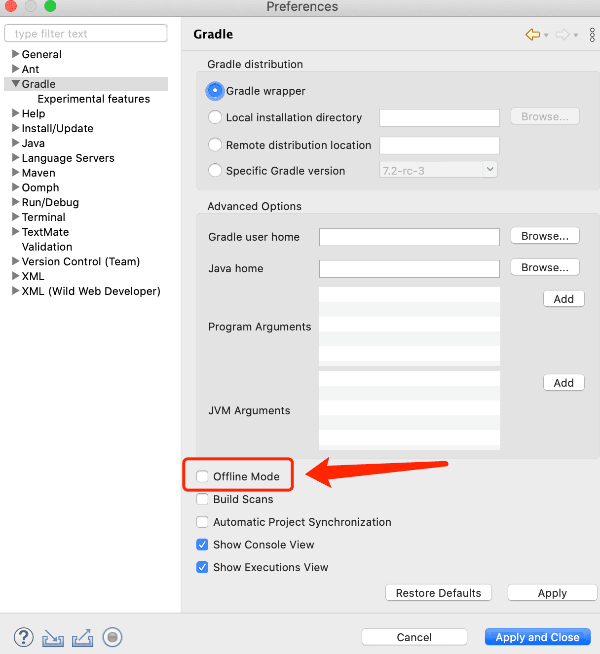
Task: Click the Apply button
Action: (x=552, y=593)
